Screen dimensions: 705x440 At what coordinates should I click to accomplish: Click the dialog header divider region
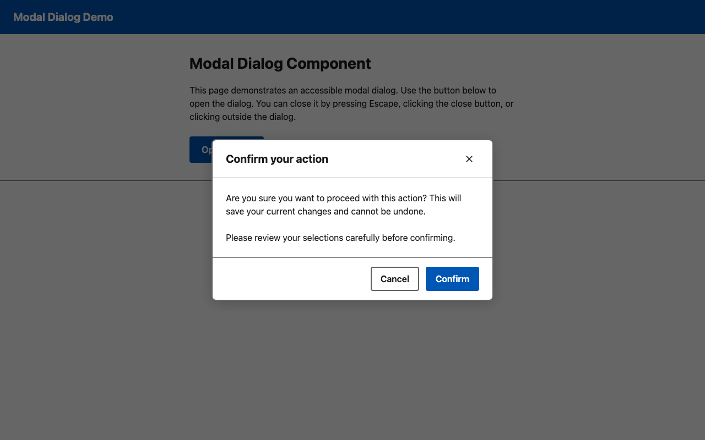[352, 177]
